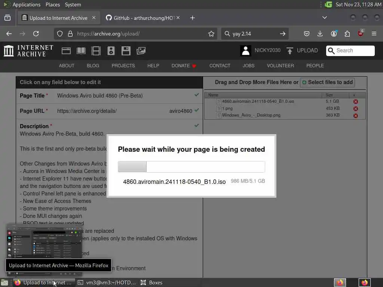Edit the Page Title field value
Image resolution: width=383 pixels, height=287 pixels.
click(100, 96)
